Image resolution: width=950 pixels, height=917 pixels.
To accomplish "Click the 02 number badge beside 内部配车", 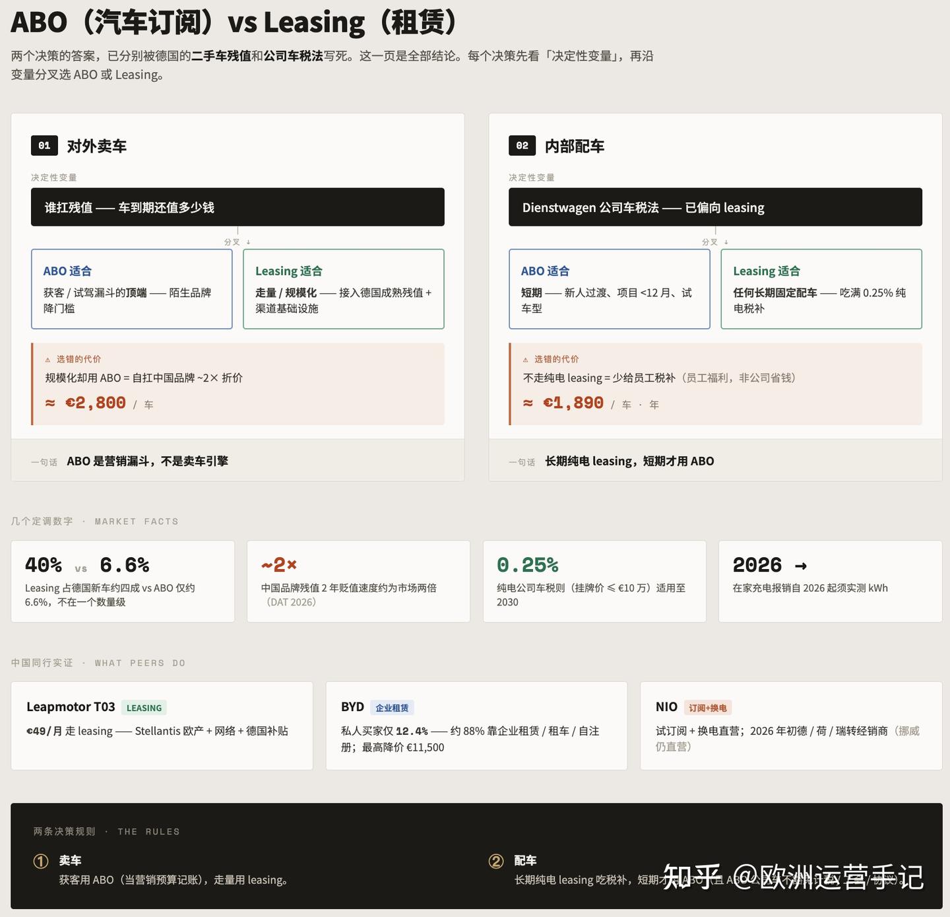I will point(522,146).
